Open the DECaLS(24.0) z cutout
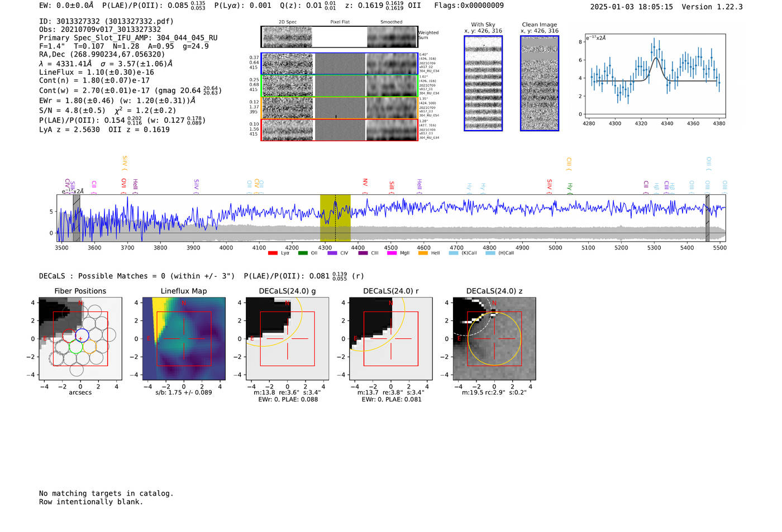The height and width of the screenshot is (532, 782). [494, 339]
